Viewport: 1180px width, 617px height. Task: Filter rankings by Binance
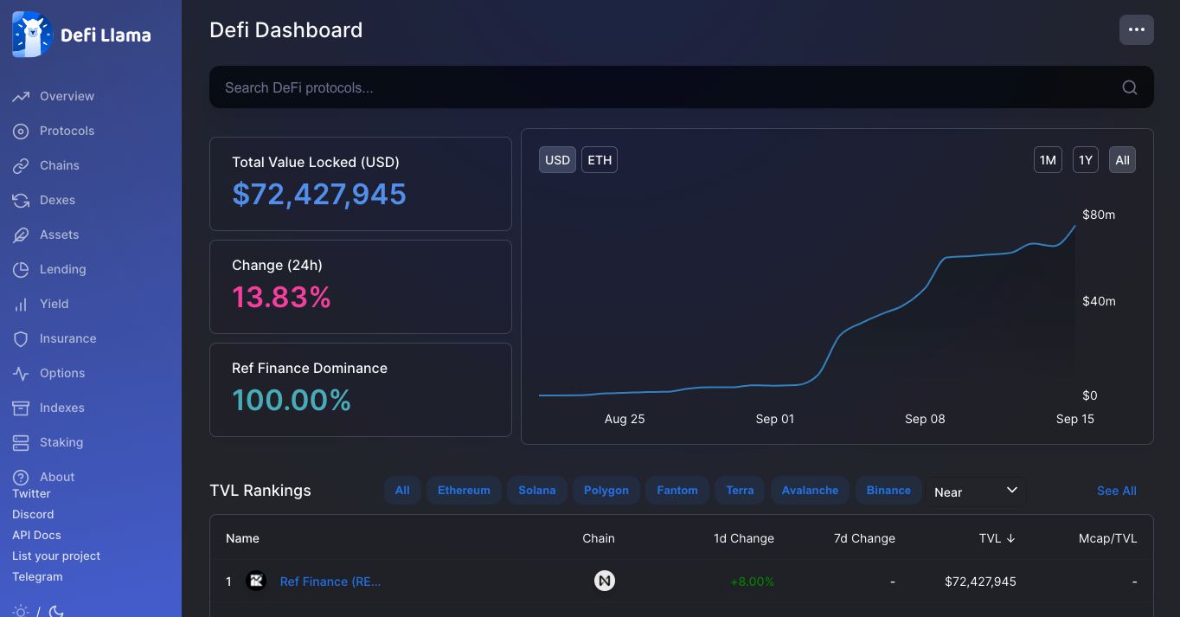(888, 490)
